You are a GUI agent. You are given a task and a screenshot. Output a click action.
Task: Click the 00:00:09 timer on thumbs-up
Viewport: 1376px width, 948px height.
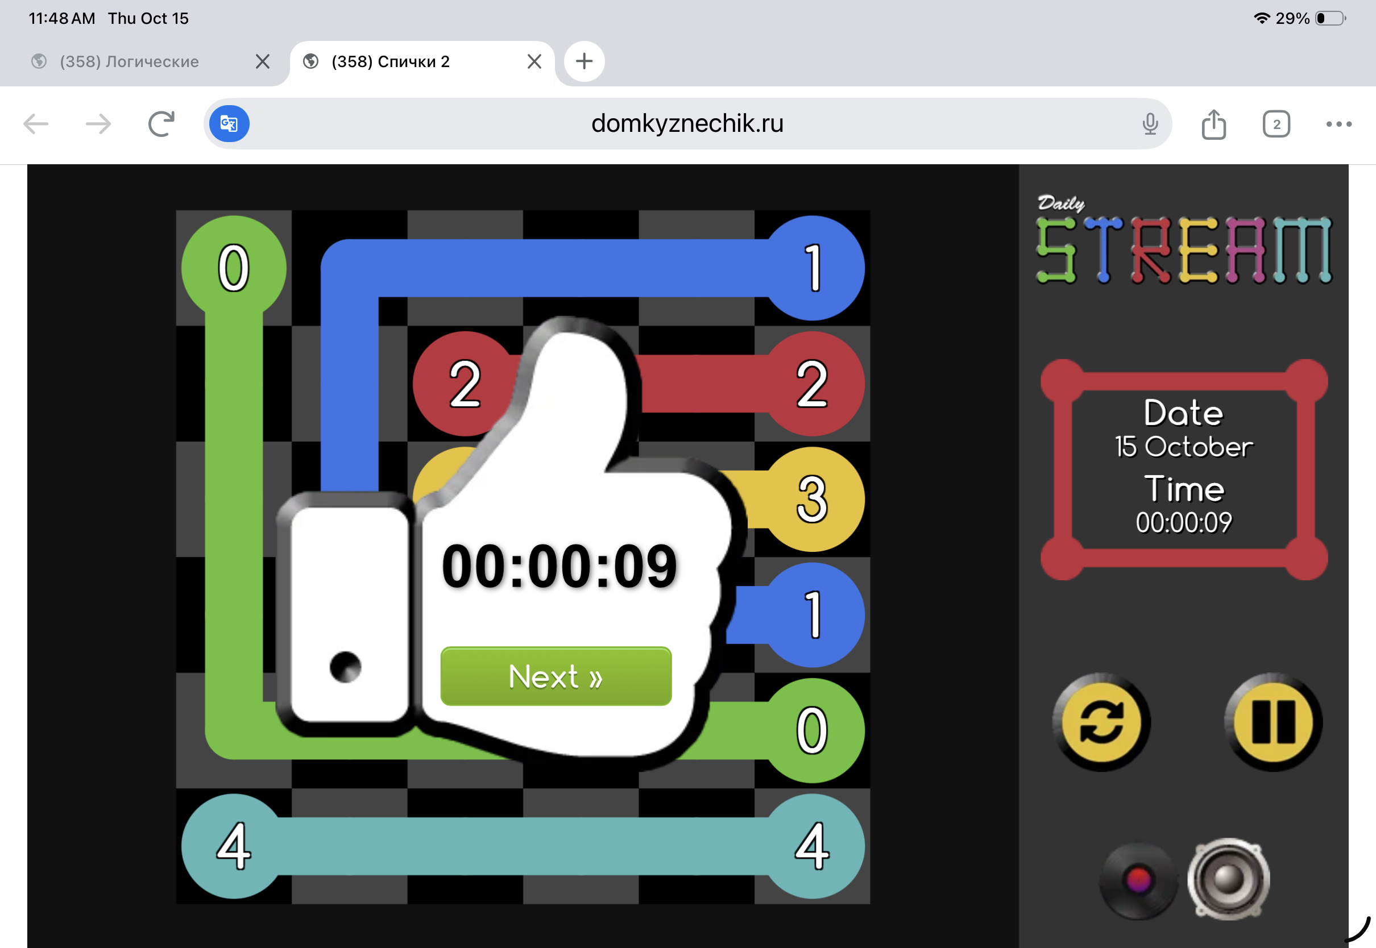click(x=559, y=566)
